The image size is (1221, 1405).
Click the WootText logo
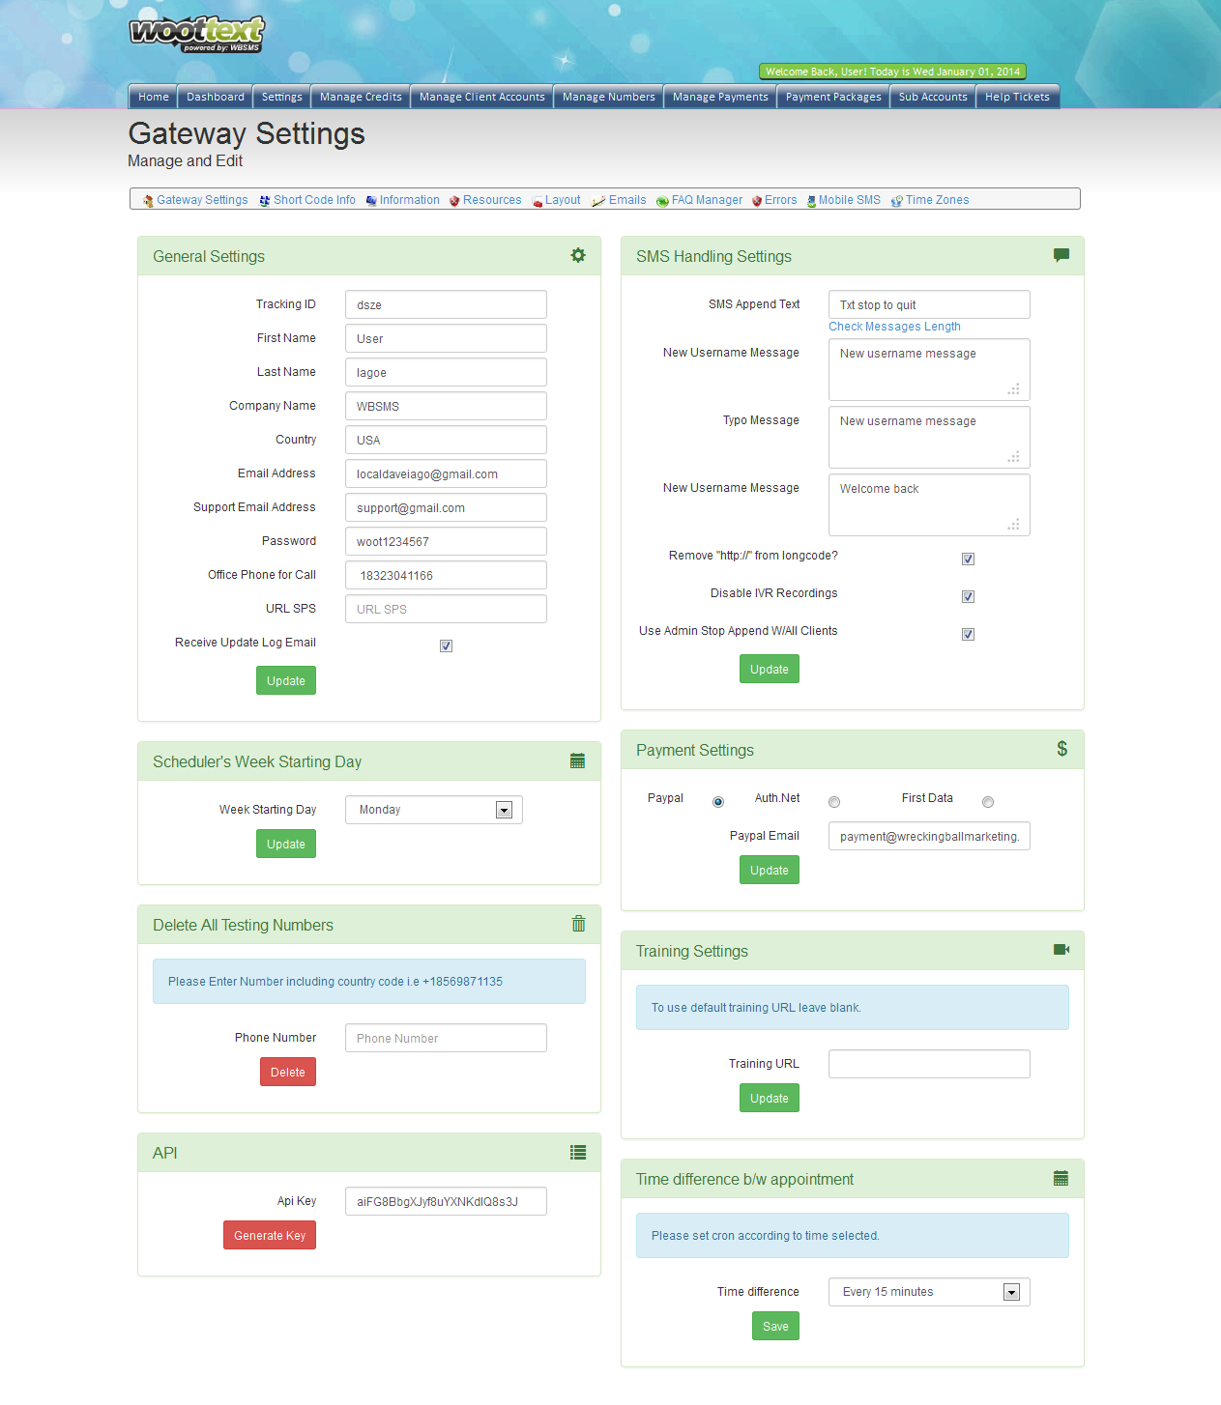[x=197, y=33]
